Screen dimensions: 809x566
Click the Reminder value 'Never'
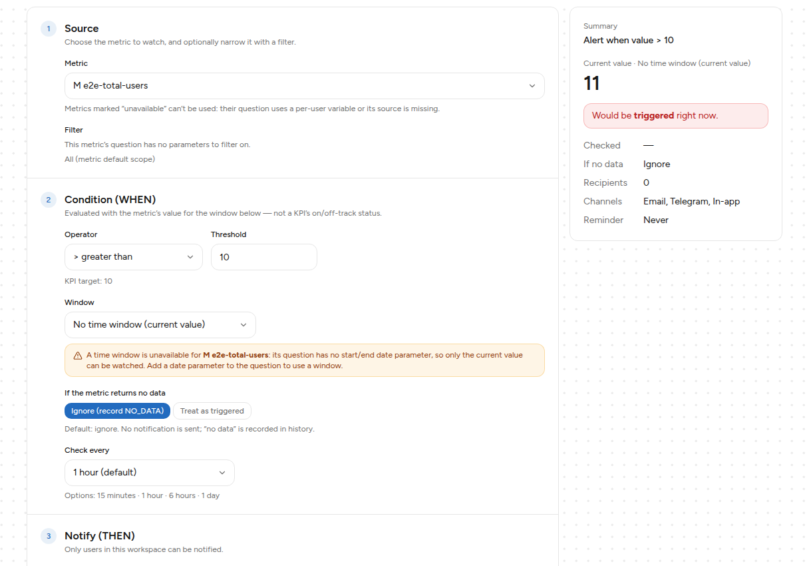[x=656, y=220]
